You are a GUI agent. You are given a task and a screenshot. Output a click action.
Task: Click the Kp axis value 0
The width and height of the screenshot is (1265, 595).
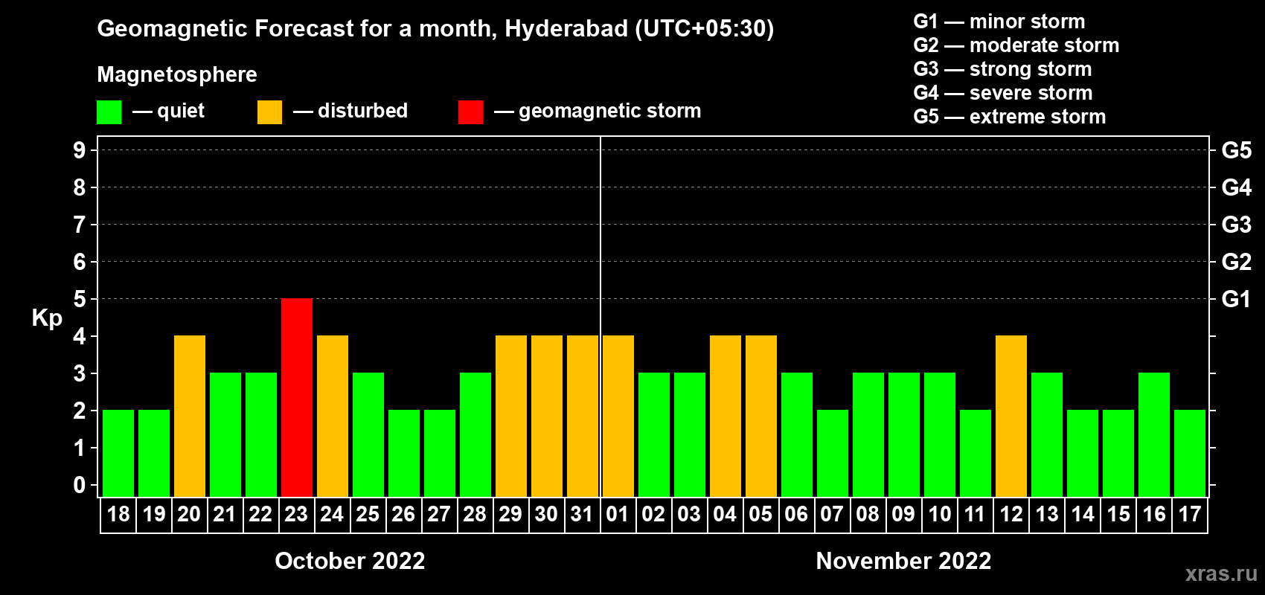80,485
